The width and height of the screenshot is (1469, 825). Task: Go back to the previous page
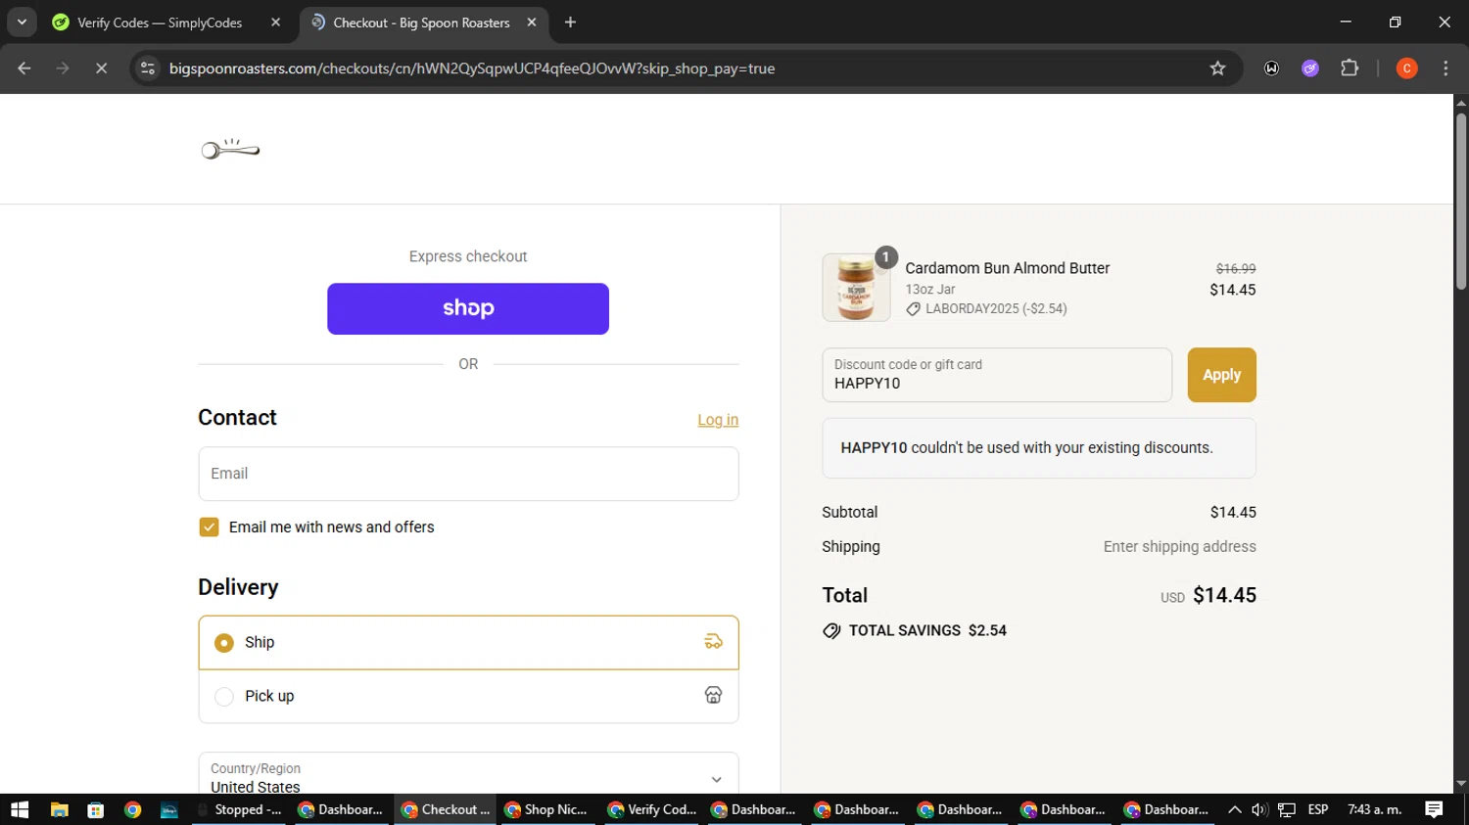point(24,69)
